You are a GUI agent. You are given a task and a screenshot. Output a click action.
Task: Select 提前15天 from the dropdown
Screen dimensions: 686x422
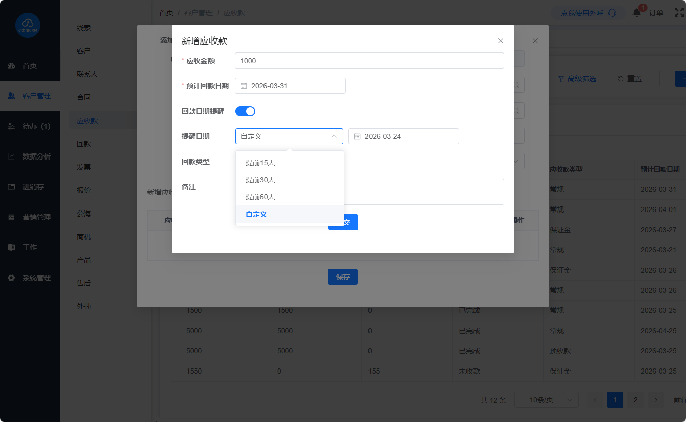pos(260,163)
